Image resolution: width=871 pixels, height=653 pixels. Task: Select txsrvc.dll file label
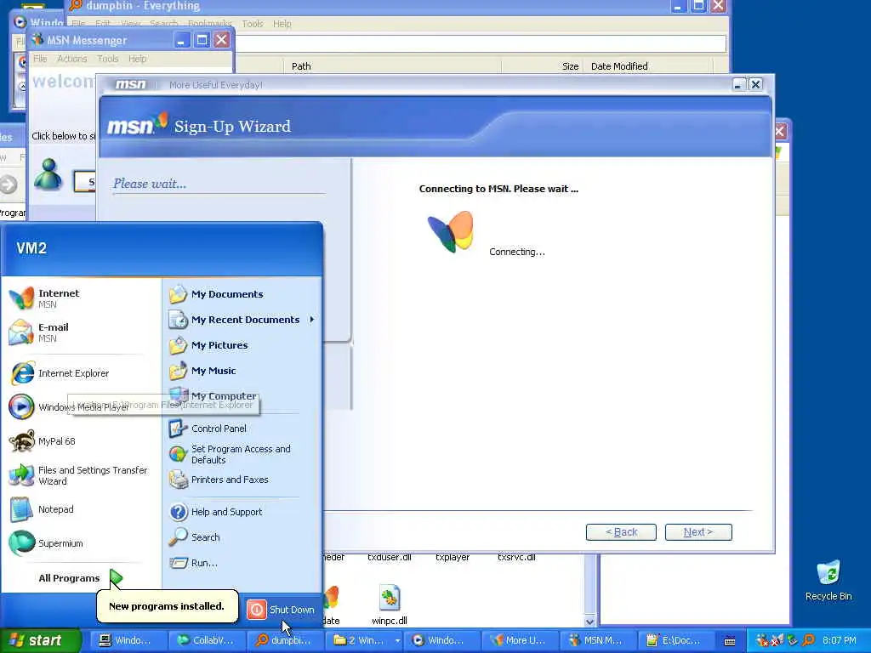point(516,557)
